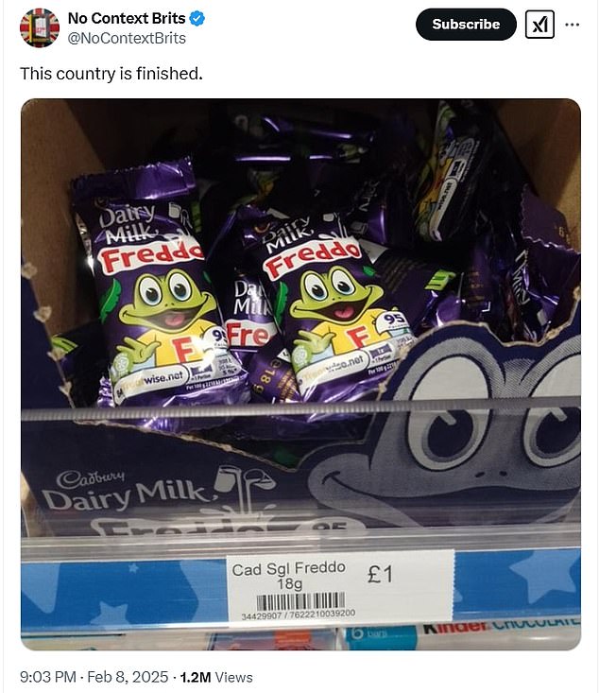Click the blue verified checkmark badge

pyautogui.click(x=197, y=19)
